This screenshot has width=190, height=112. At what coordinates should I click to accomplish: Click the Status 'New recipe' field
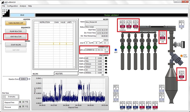coord(97,27)
